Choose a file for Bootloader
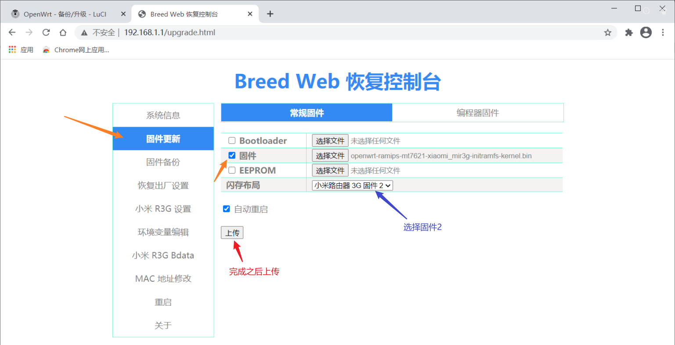675x345 pixels. point(330,141)
